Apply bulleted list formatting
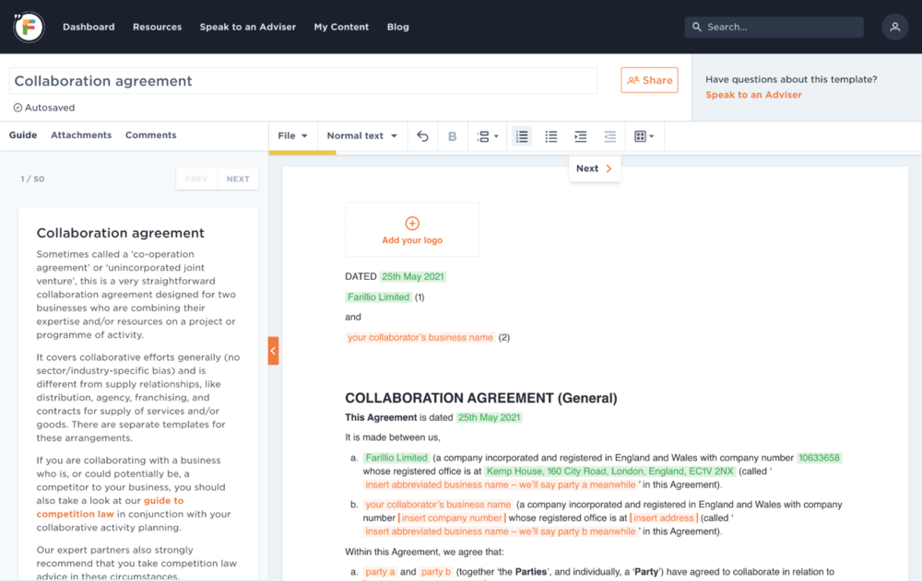Viewport: 922px width, 581px height. click(551, 136)
